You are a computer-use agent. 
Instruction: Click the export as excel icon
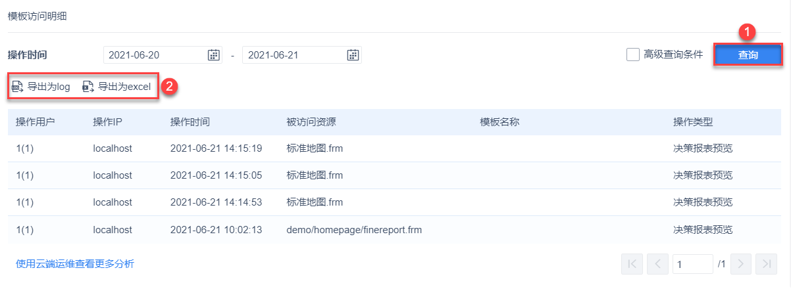pyautogui.click(x=88, y=86)
